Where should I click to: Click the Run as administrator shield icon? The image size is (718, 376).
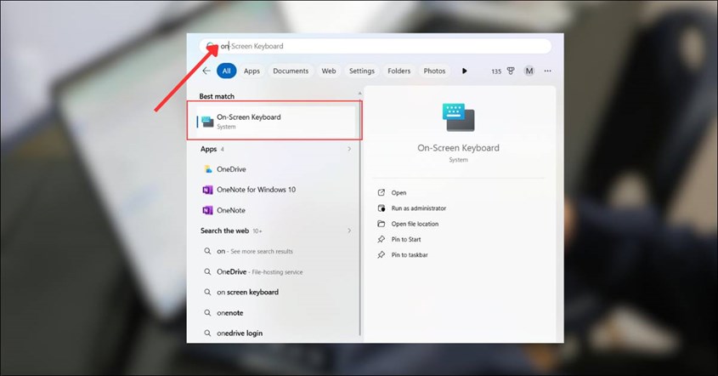[381, 208]
